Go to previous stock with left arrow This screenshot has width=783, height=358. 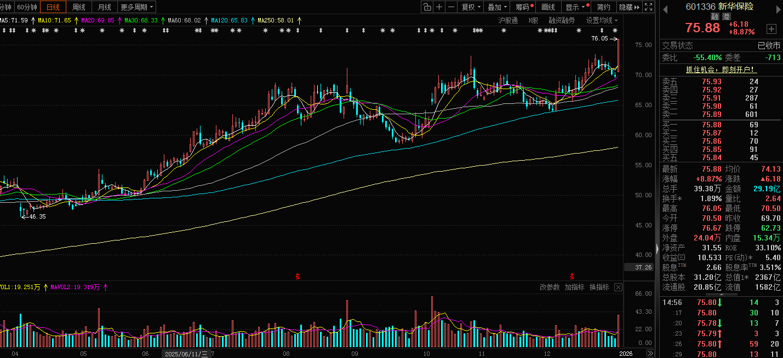click(666, 8)
